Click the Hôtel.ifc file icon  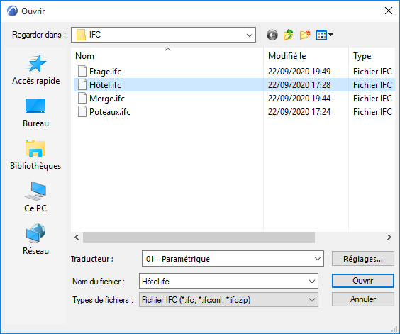pyautogui.click(x=82, y=84)
